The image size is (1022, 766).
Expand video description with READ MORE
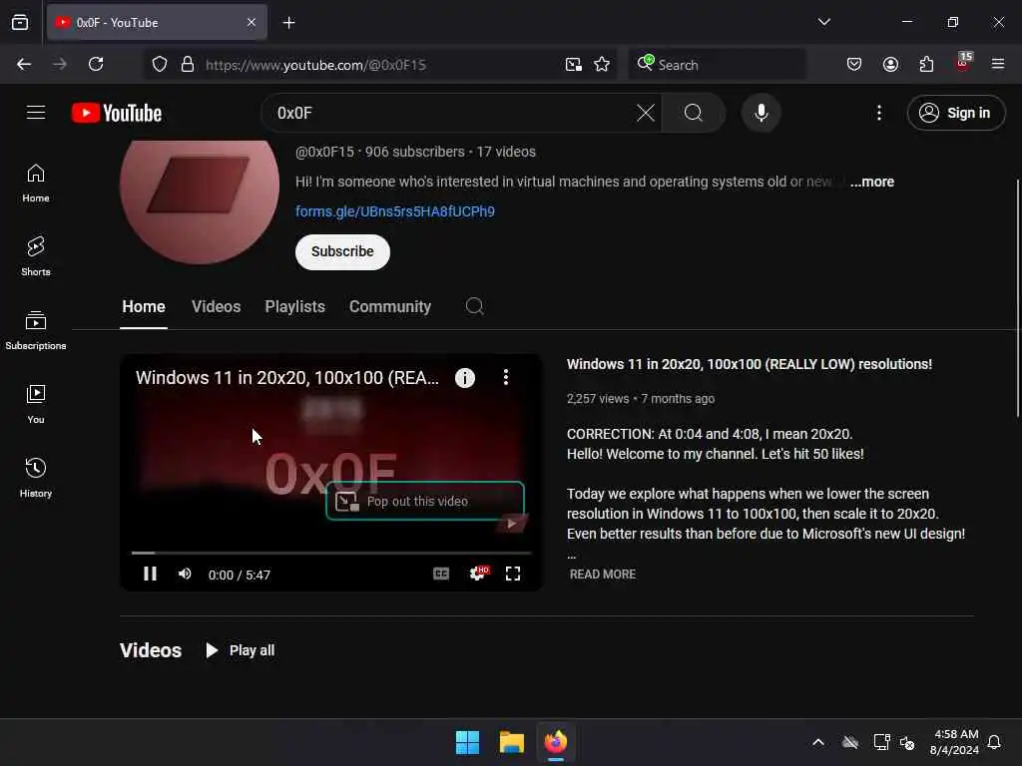point(603,574)
